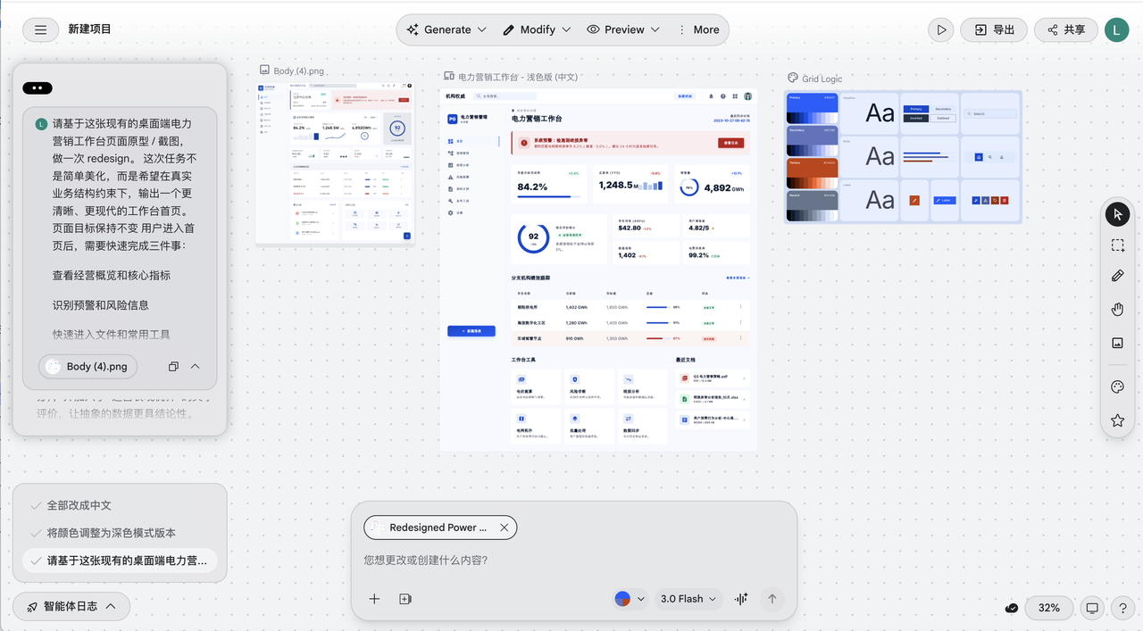Screen dimensions: 1143x631
Task: Click the Tertiary orange color palette
Action: (x=812, y=174)
